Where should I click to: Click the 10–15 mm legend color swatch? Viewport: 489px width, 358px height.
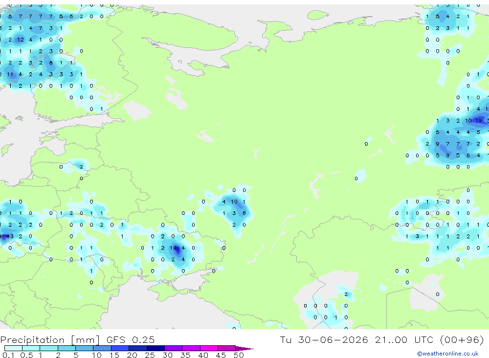coord(102,348)
